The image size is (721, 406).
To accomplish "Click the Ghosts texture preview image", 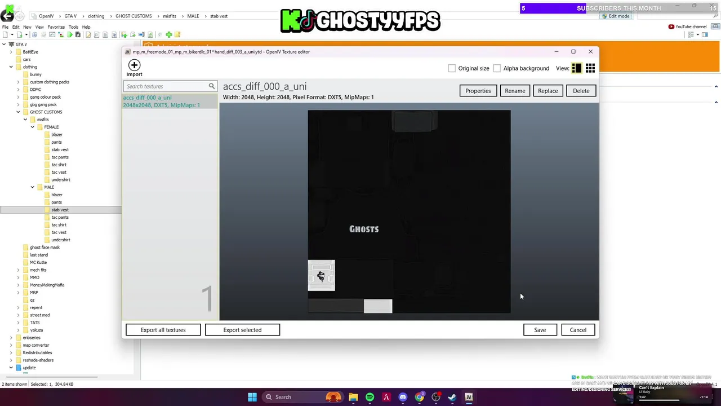I will [409, 211].
